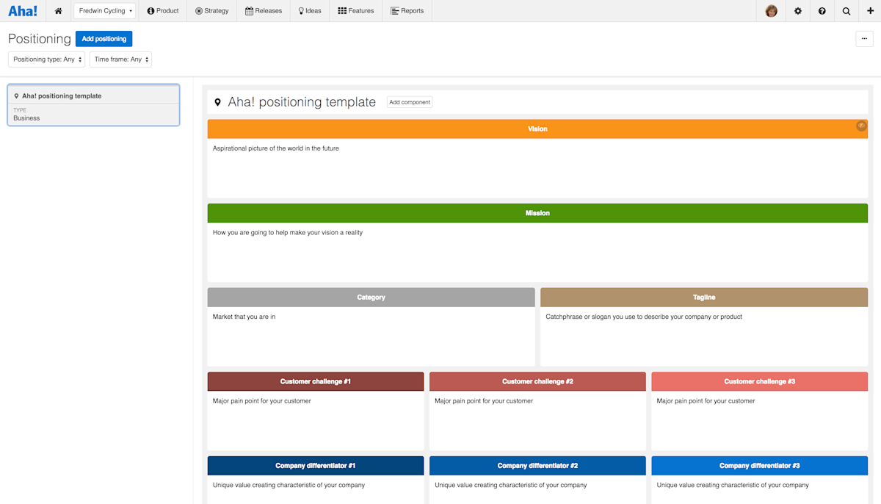
Task: Click the Business type value in sidebar card
Action: click(x=26, y=118)
